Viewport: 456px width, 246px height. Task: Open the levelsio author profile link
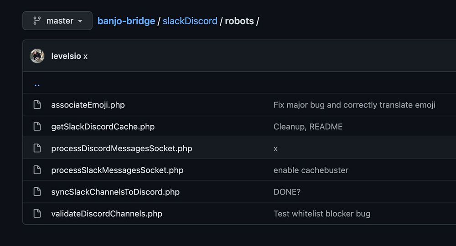(x=66, y=56)
